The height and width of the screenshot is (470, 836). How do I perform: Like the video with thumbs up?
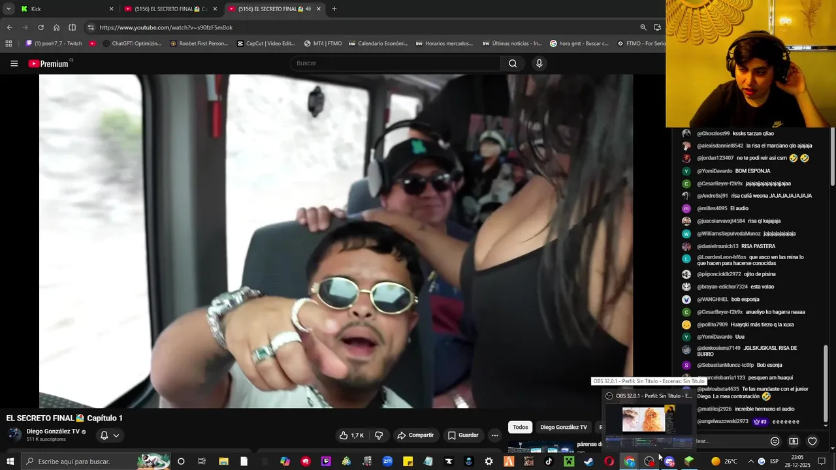point(351,435)
